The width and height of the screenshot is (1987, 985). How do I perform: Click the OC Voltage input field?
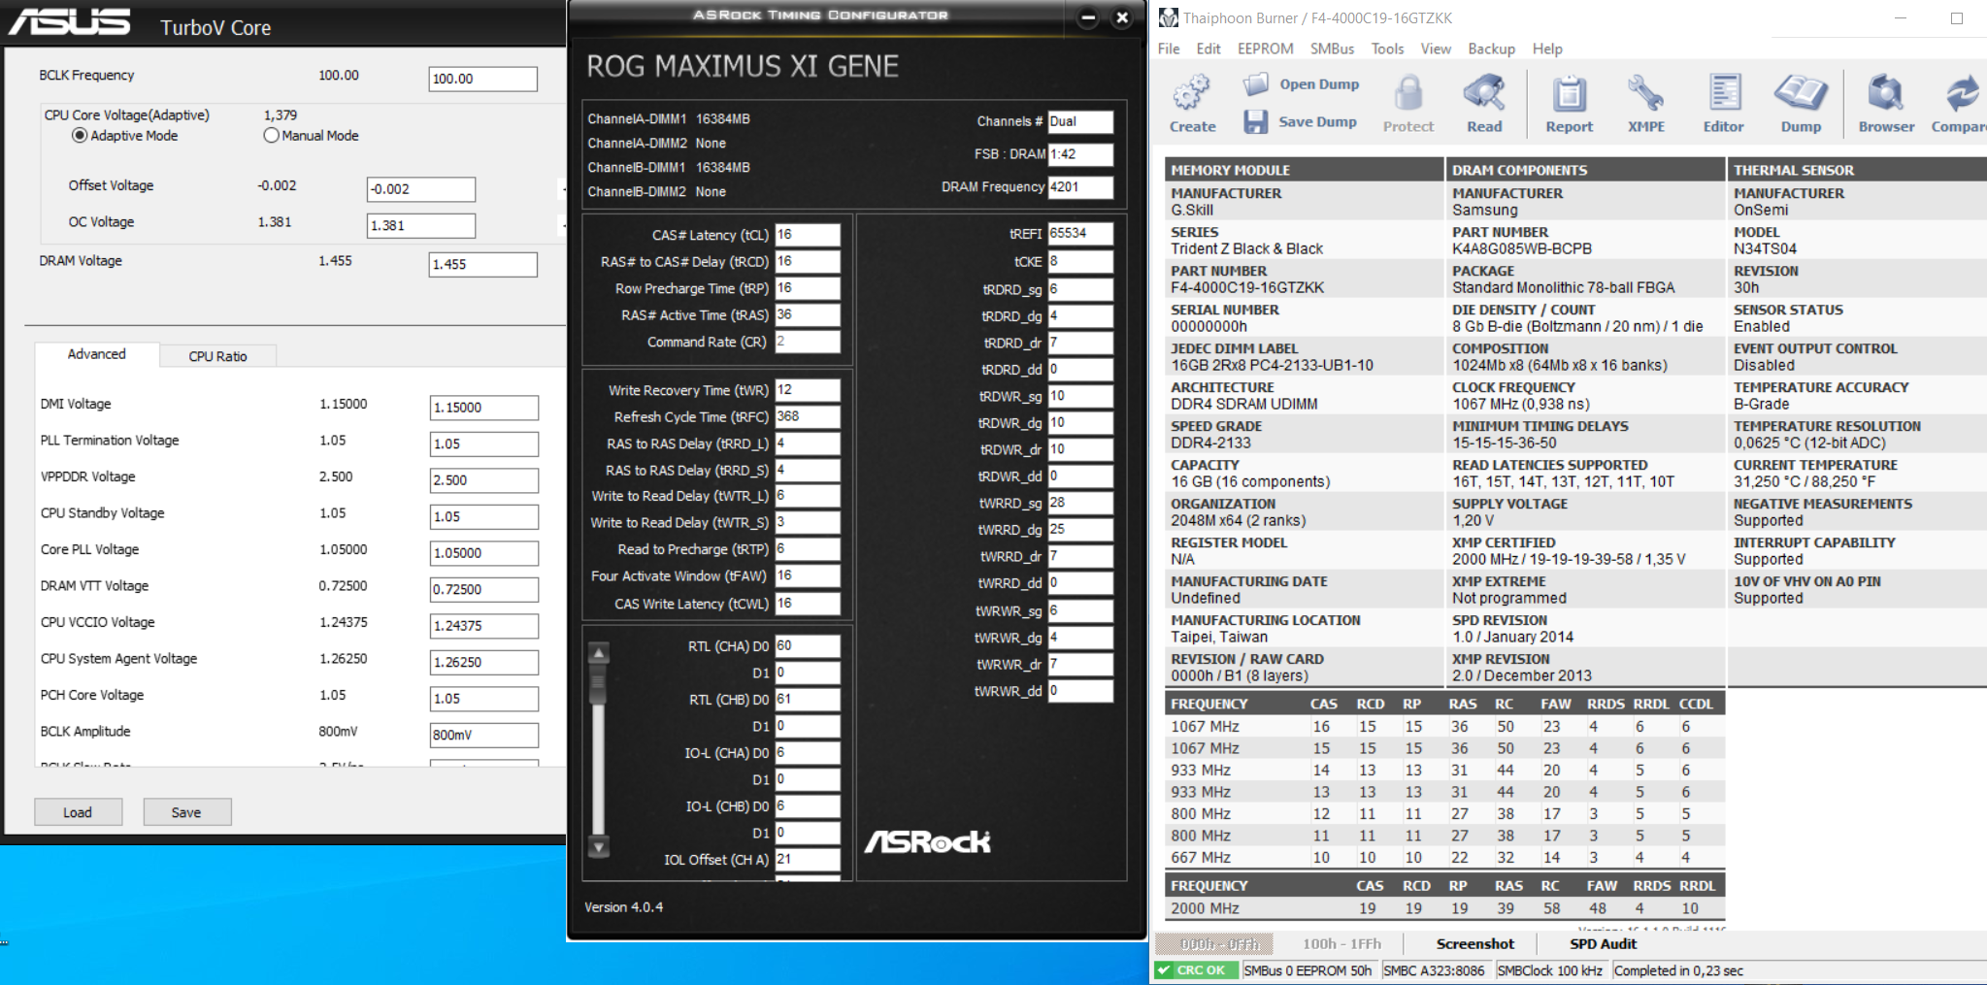pos(421,225)
